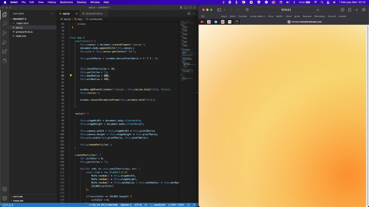Click the lightbulb code action on line 83
Image resolution: width=369 pixels, height=207 pixels.
click(x=71, y=75)
